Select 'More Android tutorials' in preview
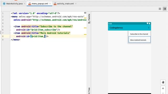Image resolution: width=168 pixels, height=94 pixels. tap(139, 39)
